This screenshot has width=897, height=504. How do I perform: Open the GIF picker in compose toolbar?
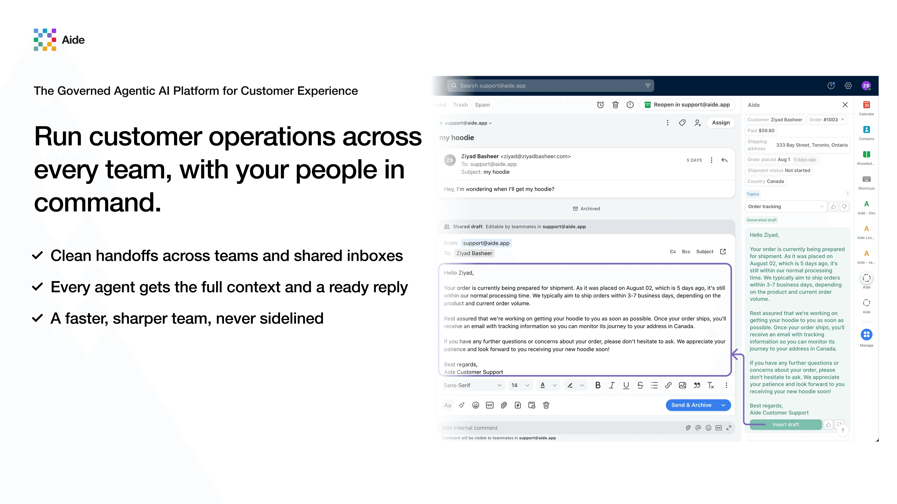click(490, 405)
